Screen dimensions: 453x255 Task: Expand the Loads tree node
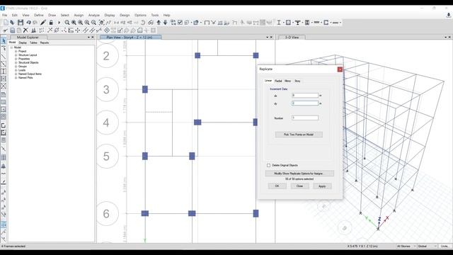point(16,70)
